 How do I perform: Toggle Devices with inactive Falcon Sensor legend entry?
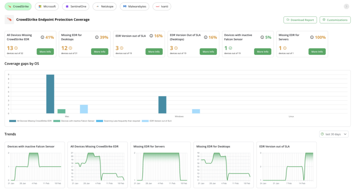(x=74, y=121)
